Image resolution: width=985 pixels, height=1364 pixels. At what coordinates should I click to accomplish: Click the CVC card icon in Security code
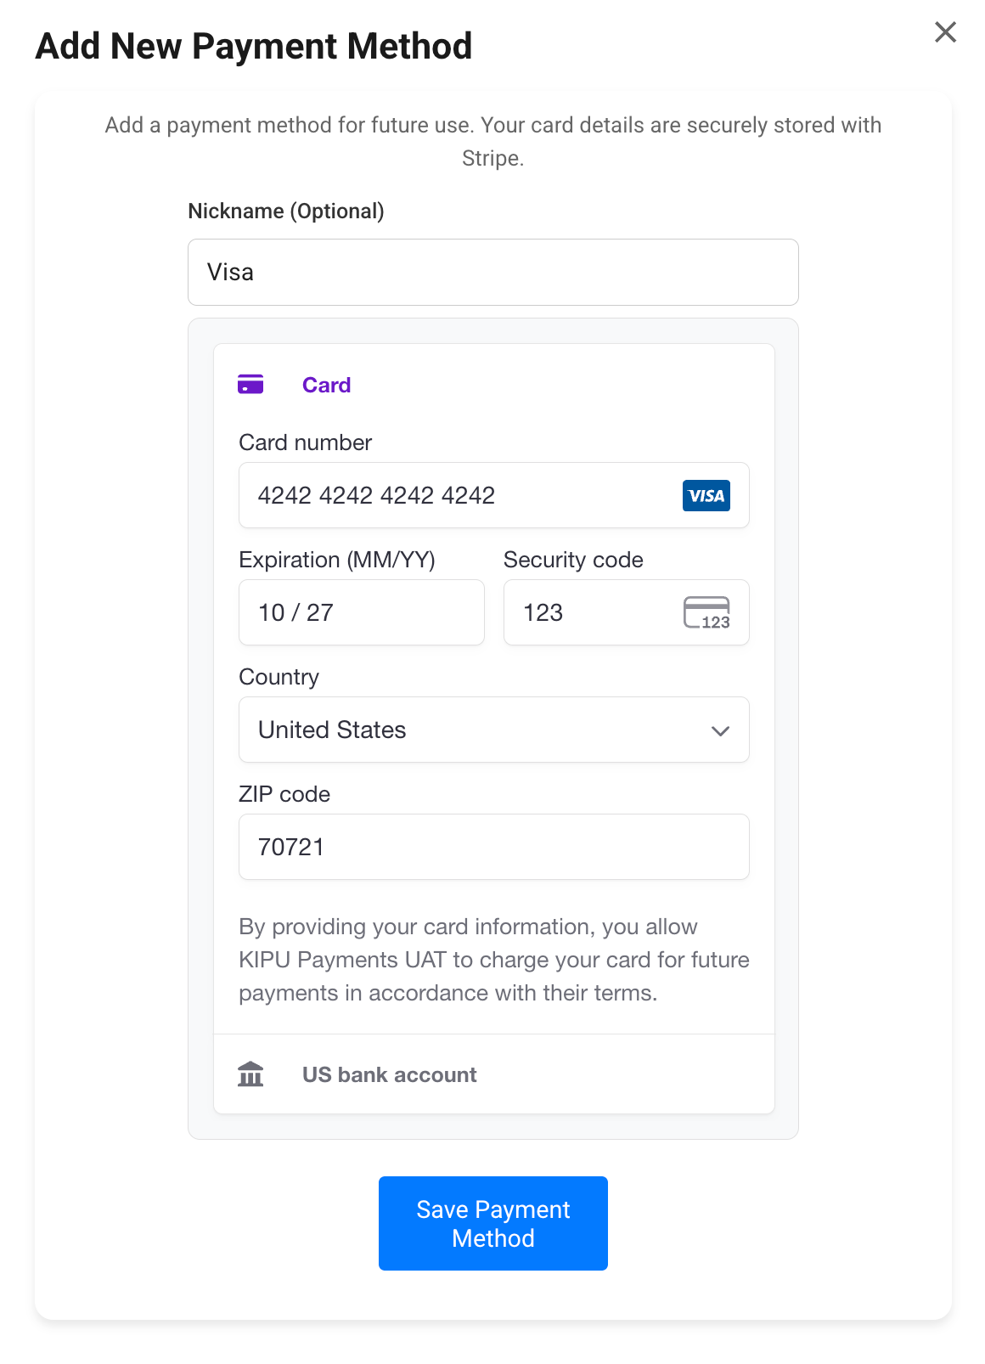706,612
